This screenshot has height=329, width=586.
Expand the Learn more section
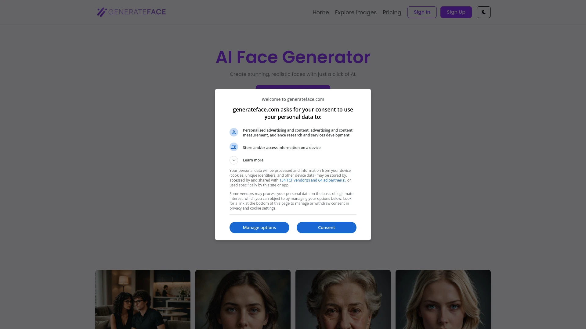233,160
